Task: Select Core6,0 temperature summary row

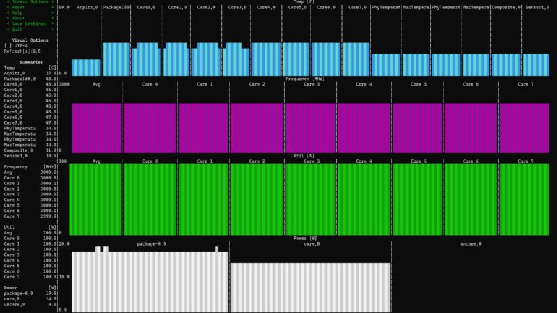Action: pyautogui.click(x=30, y=117)
